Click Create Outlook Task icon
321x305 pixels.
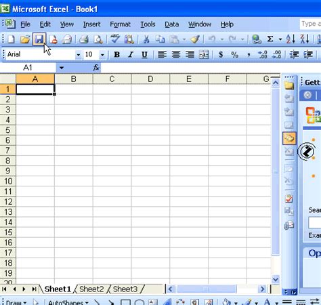coord(288,199)
